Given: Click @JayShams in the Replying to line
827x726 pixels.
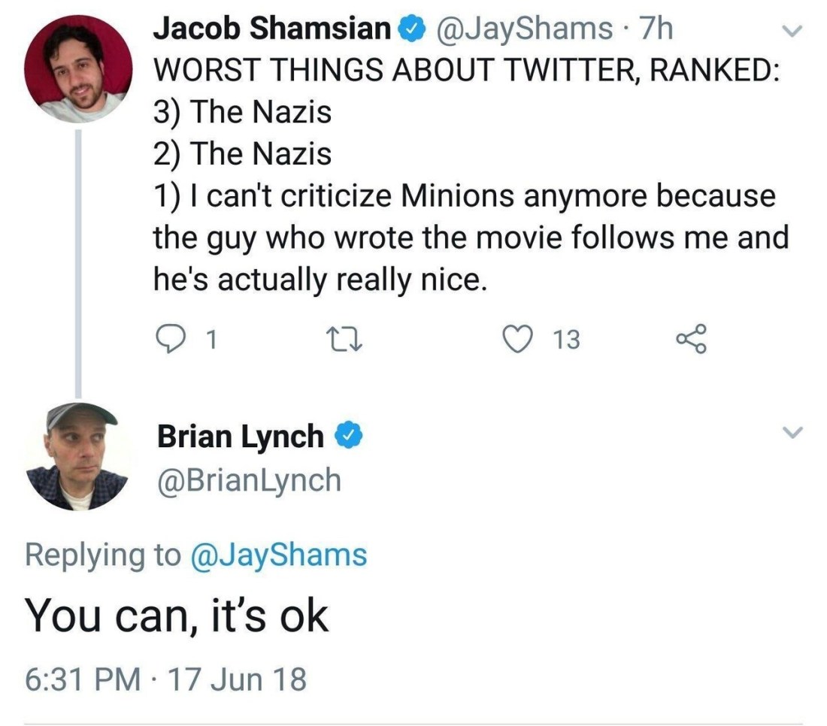Looking at the screenshot, I should point(280,555).
